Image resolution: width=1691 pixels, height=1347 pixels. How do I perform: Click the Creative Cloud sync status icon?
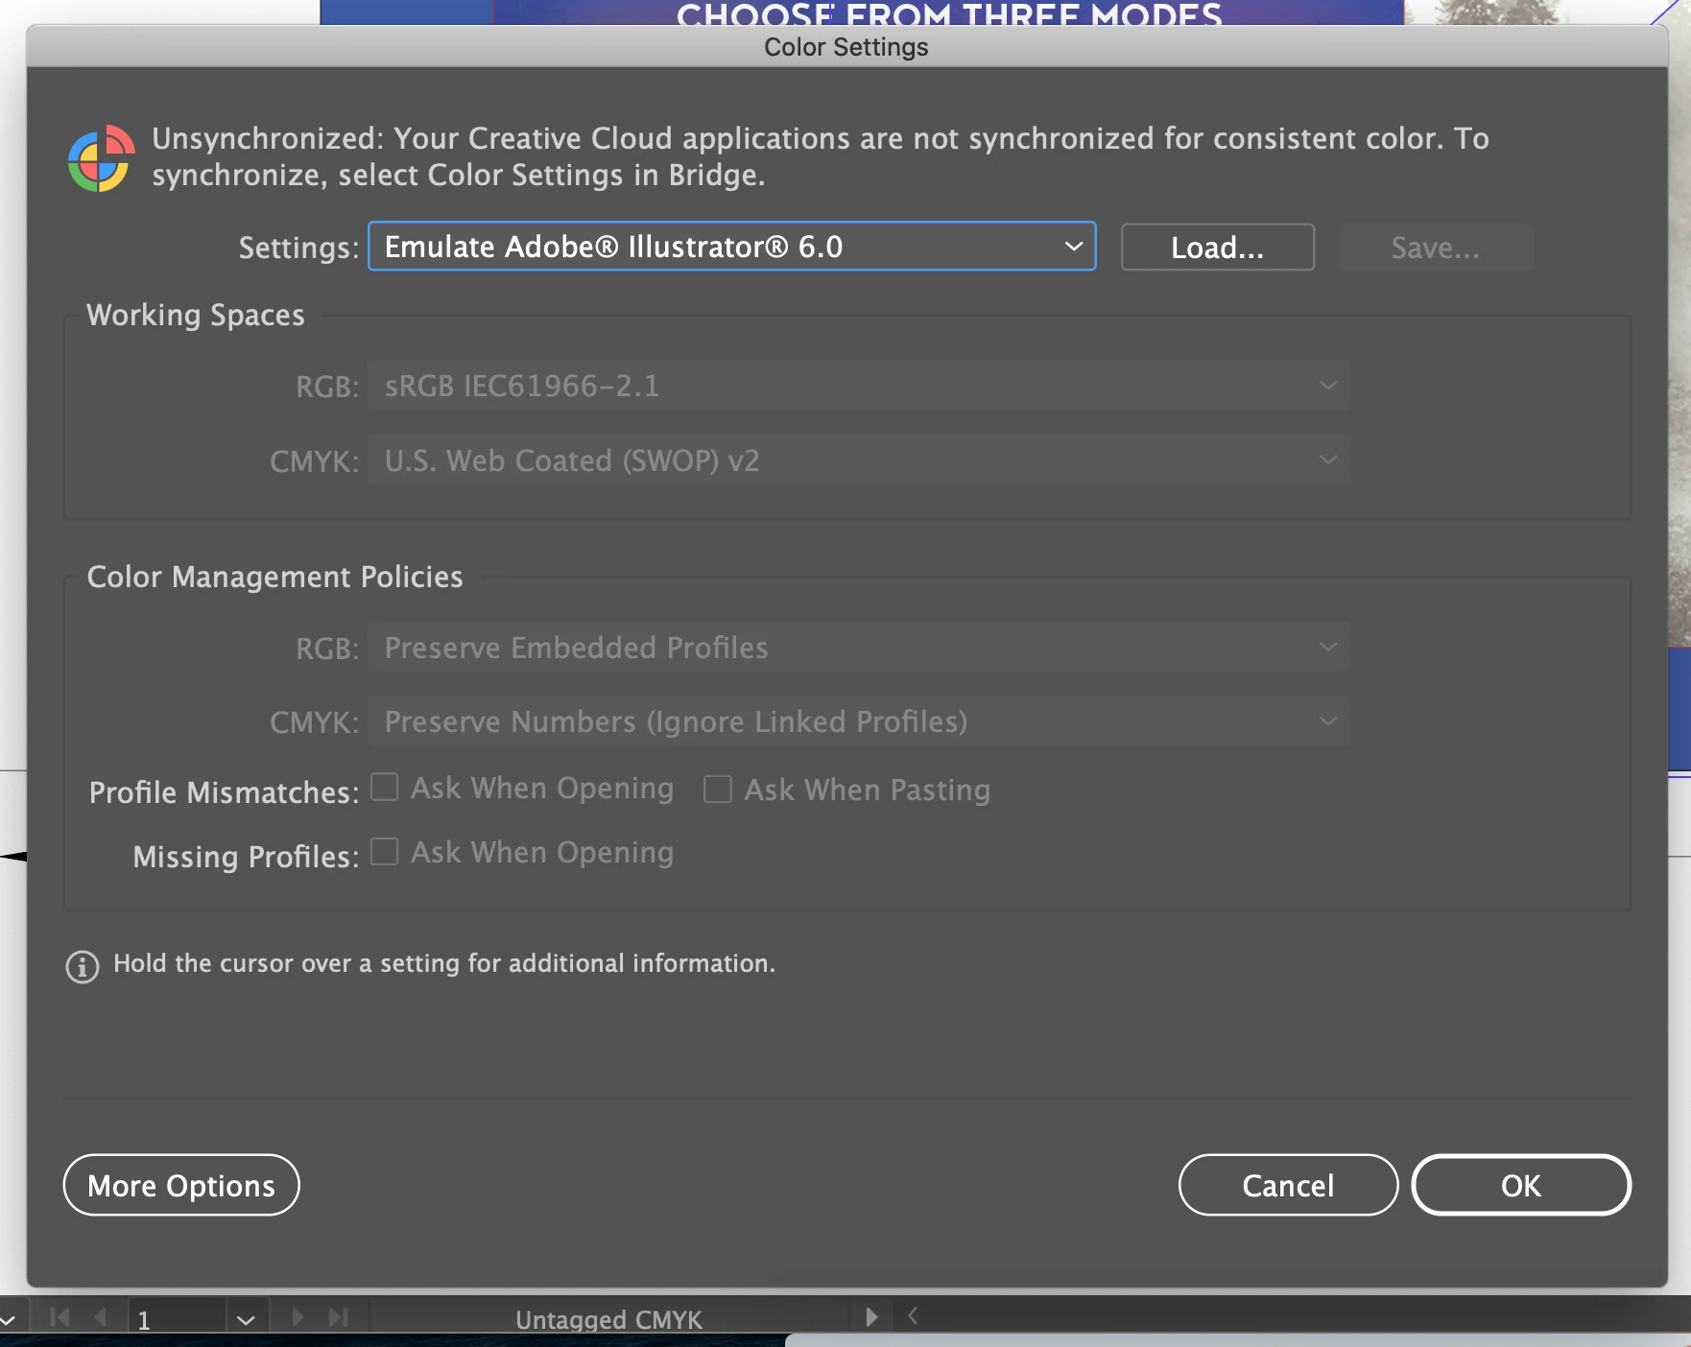point(101,158)
